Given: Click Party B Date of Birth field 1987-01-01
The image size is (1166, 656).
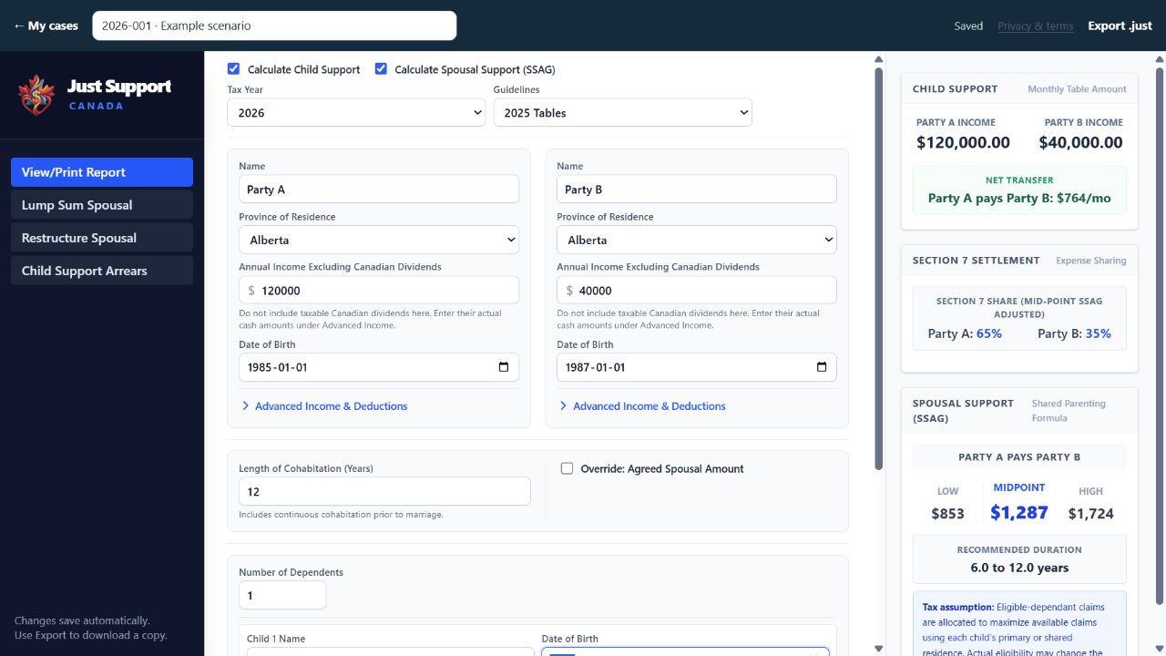Looking at the screenshot, I should point(697,367).
